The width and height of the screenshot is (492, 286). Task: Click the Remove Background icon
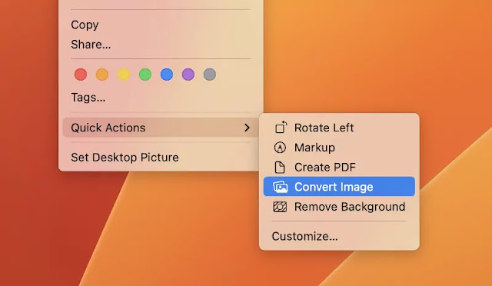click(x=280, y=207)
